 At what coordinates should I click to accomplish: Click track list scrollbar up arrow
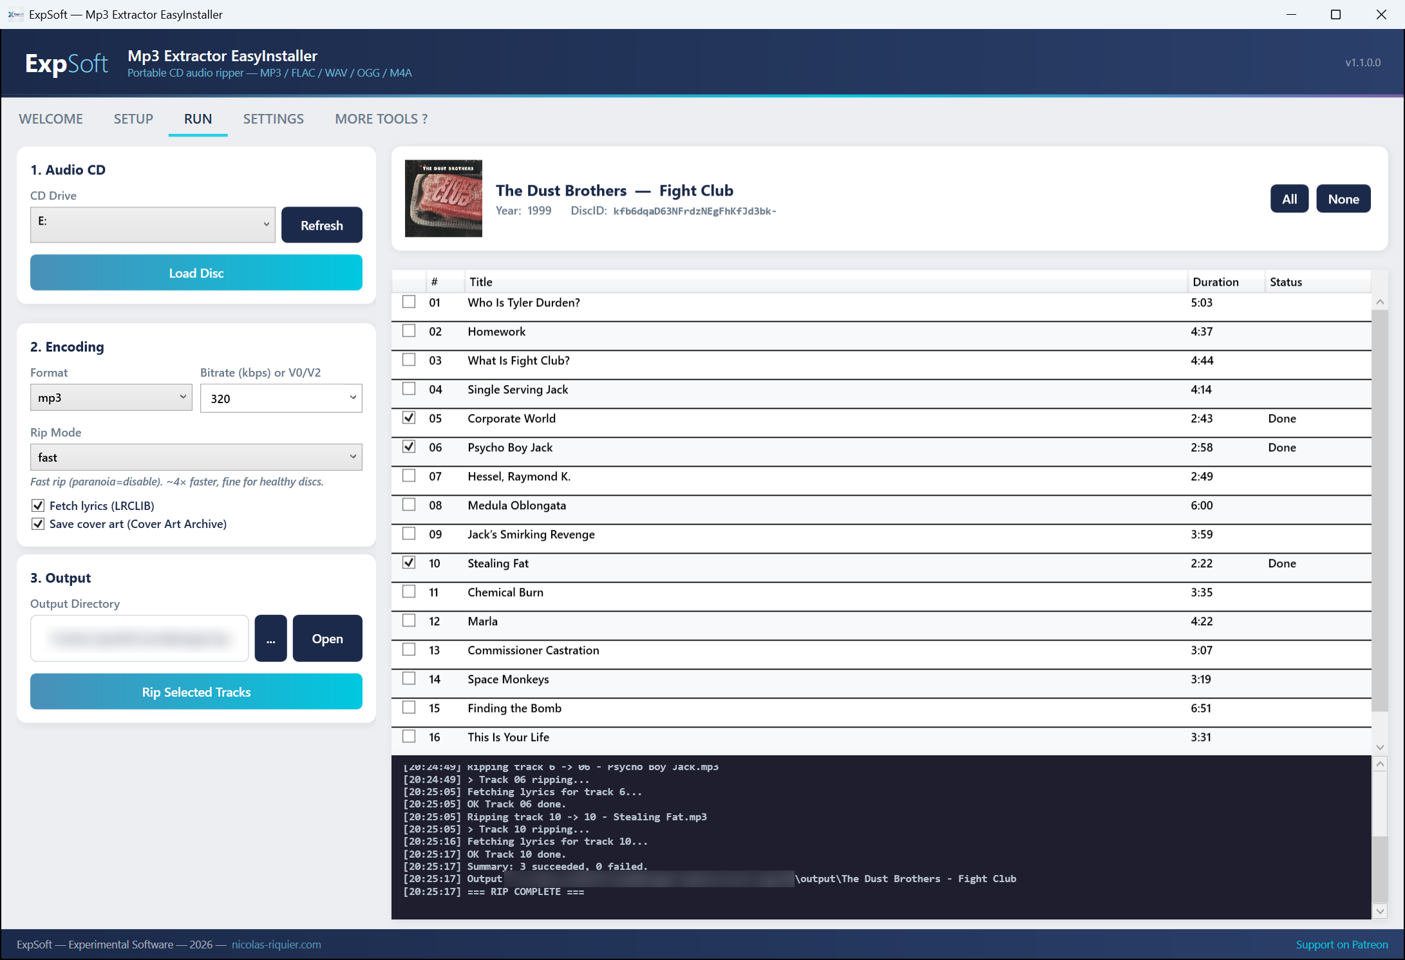click(1380, 301)
